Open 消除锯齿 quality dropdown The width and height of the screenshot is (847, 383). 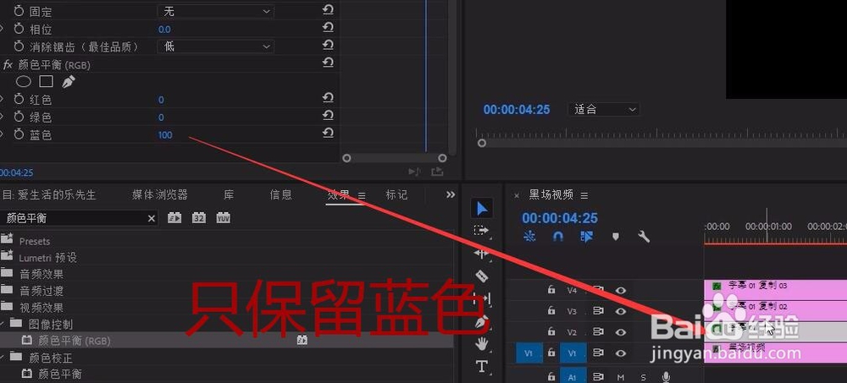click(x=215, y=47)
